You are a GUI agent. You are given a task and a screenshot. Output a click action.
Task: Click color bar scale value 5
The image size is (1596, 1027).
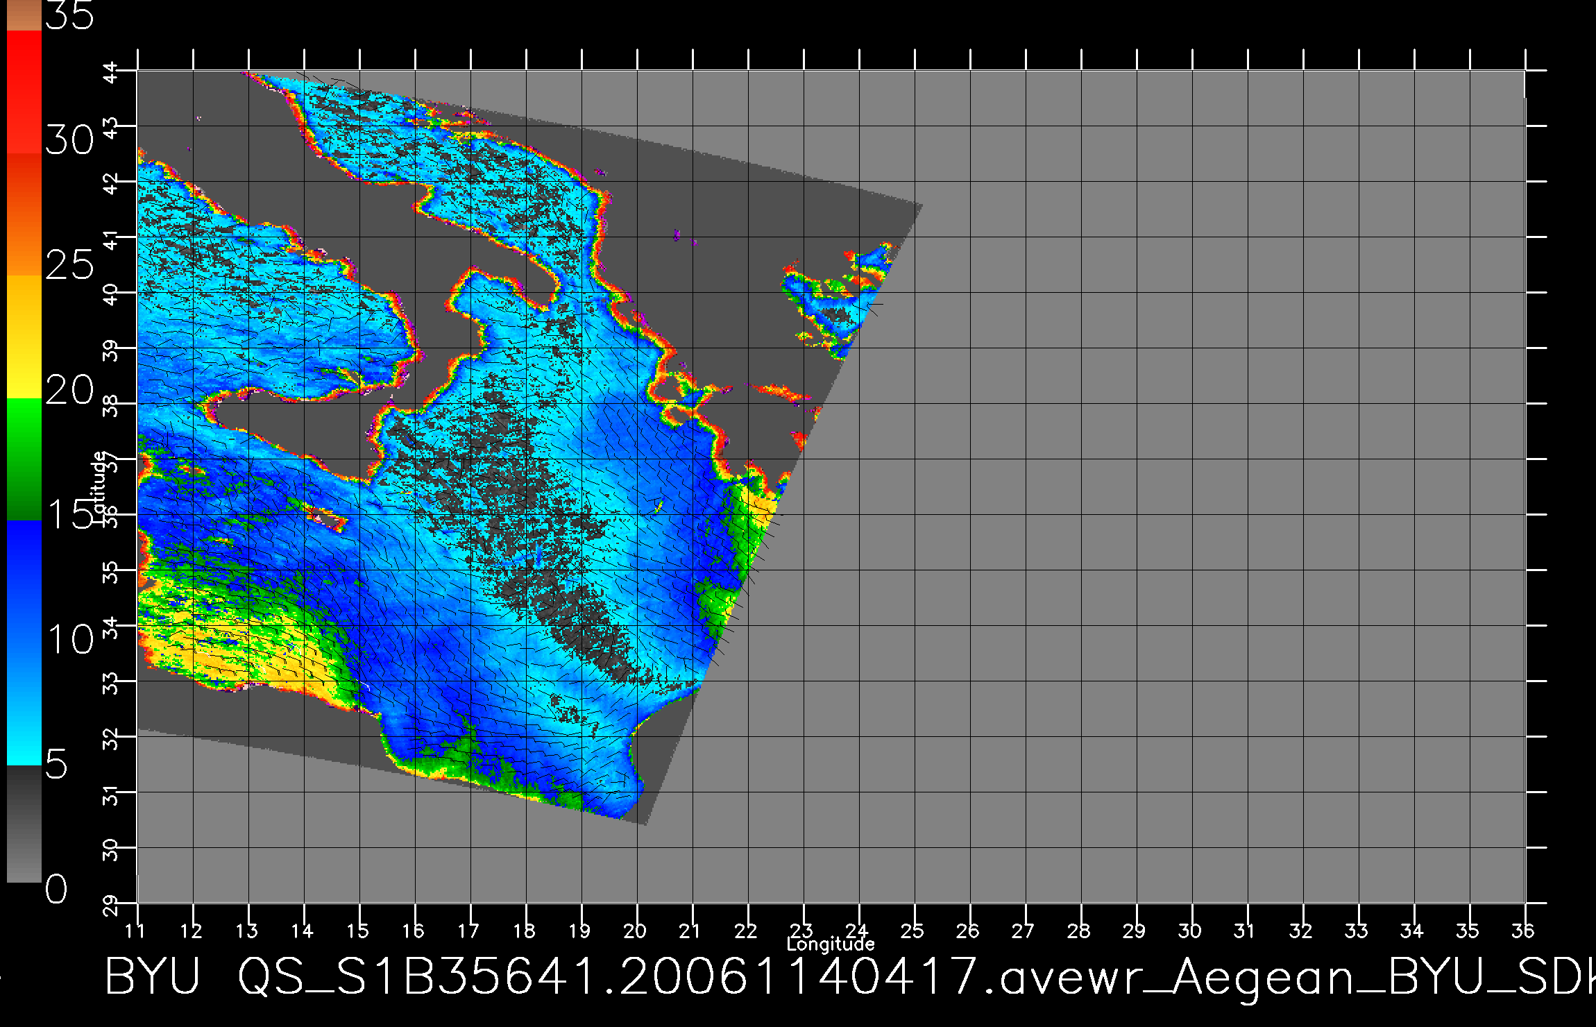(x=57, y=764)
